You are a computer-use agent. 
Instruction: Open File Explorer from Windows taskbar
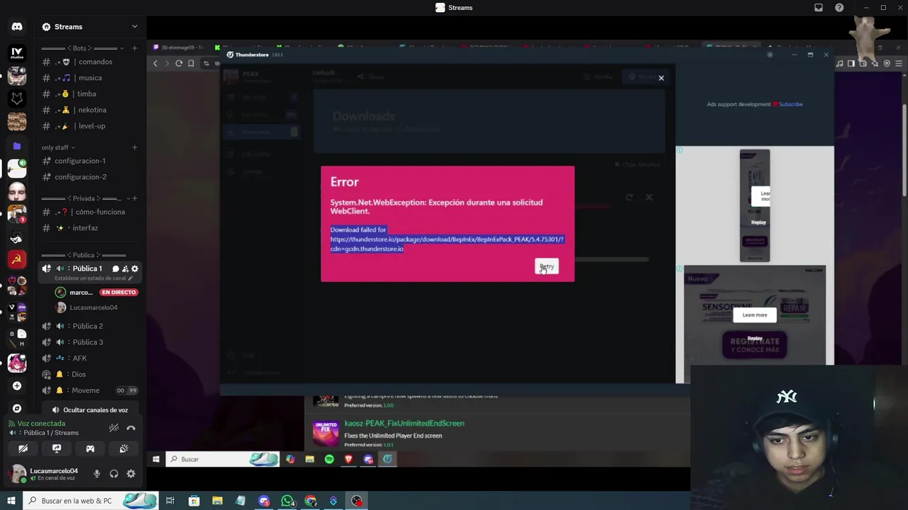tap(217, 501)
